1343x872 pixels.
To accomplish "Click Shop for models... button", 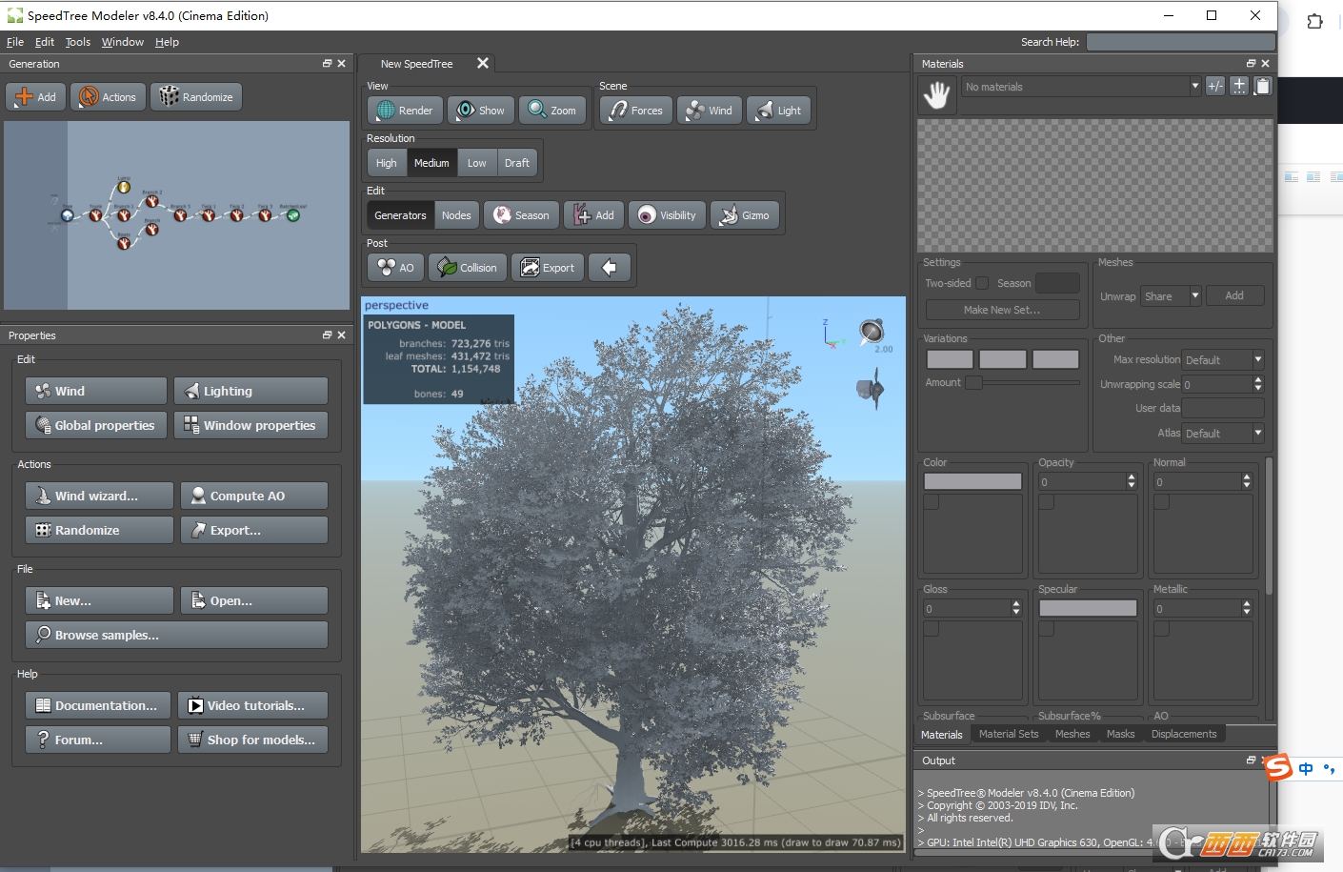I will [x=252, y=740].
